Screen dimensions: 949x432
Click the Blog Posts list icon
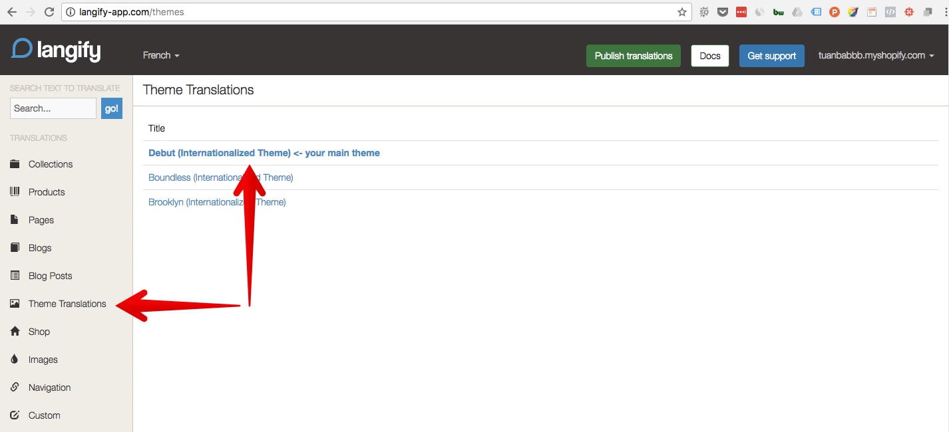(x=15, y=276)
